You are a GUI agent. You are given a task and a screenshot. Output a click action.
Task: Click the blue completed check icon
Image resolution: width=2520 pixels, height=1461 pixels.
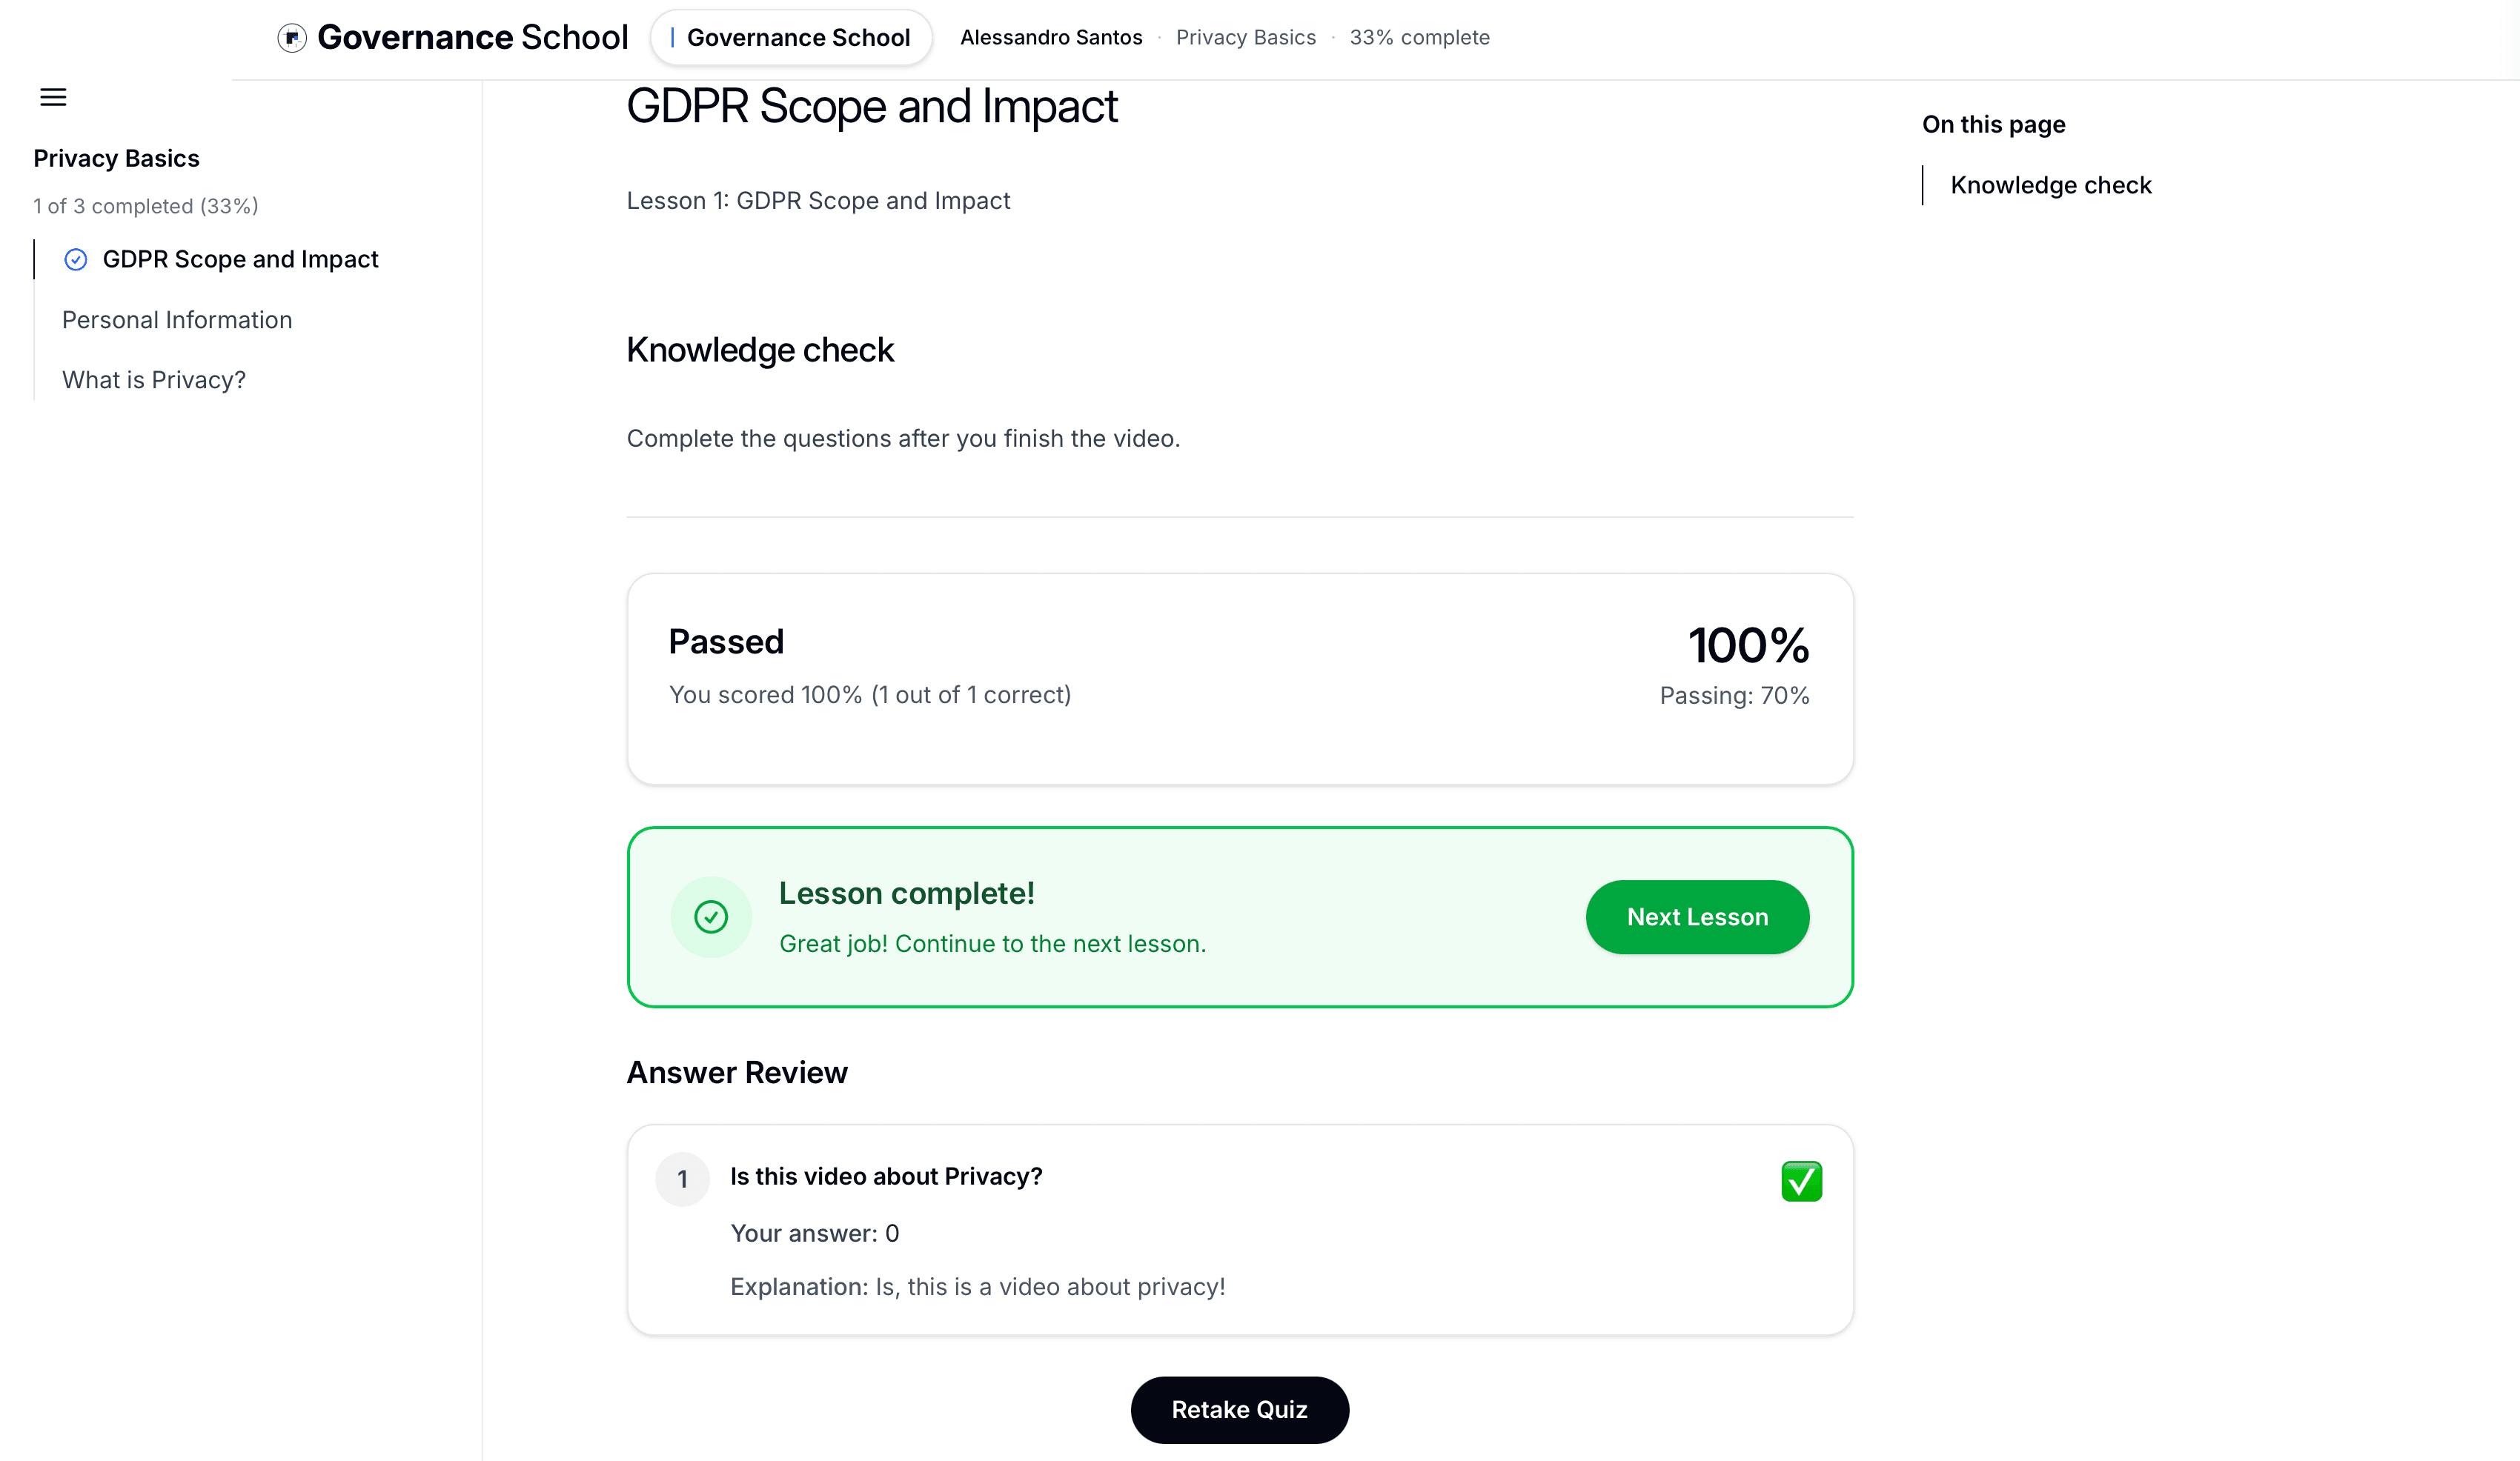coord(76,260)
